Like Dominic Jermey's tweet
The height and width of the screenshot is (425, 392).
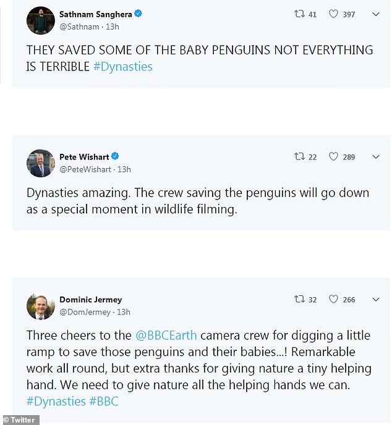[334, 300]
